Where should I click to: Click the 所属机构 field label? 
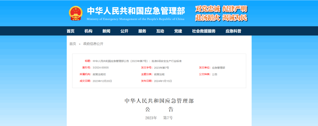click(x=86, y=74)
